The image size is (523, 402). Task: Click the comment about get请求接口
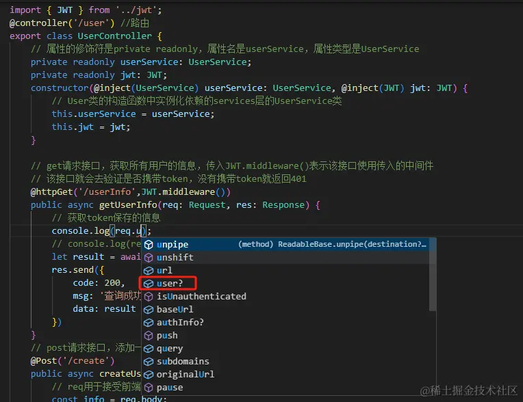tap(232, 166)
